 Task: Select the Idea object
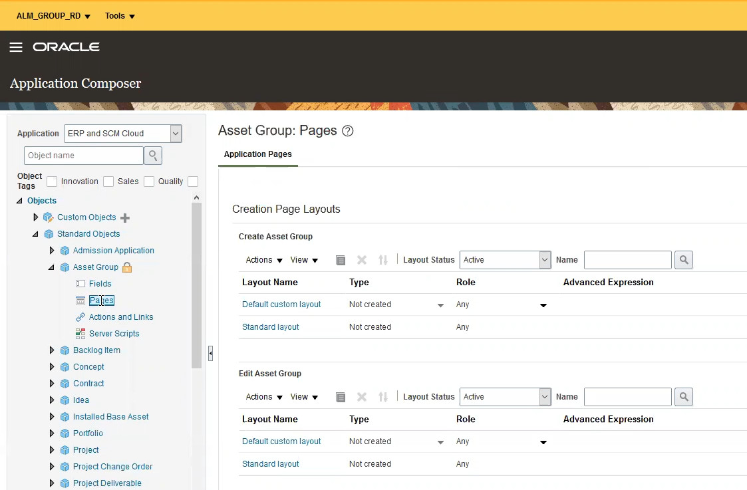[81, 400]
